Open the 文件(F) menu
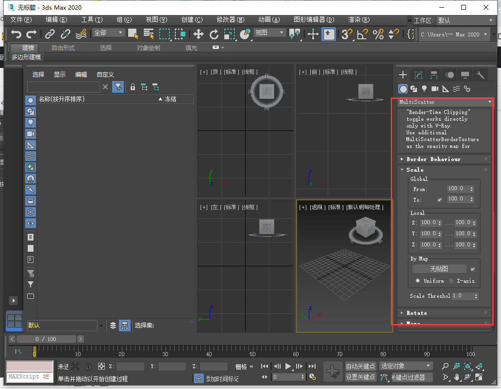Image resolution: width=501 pixels, height=389 pixels. [x=21, y=20]
